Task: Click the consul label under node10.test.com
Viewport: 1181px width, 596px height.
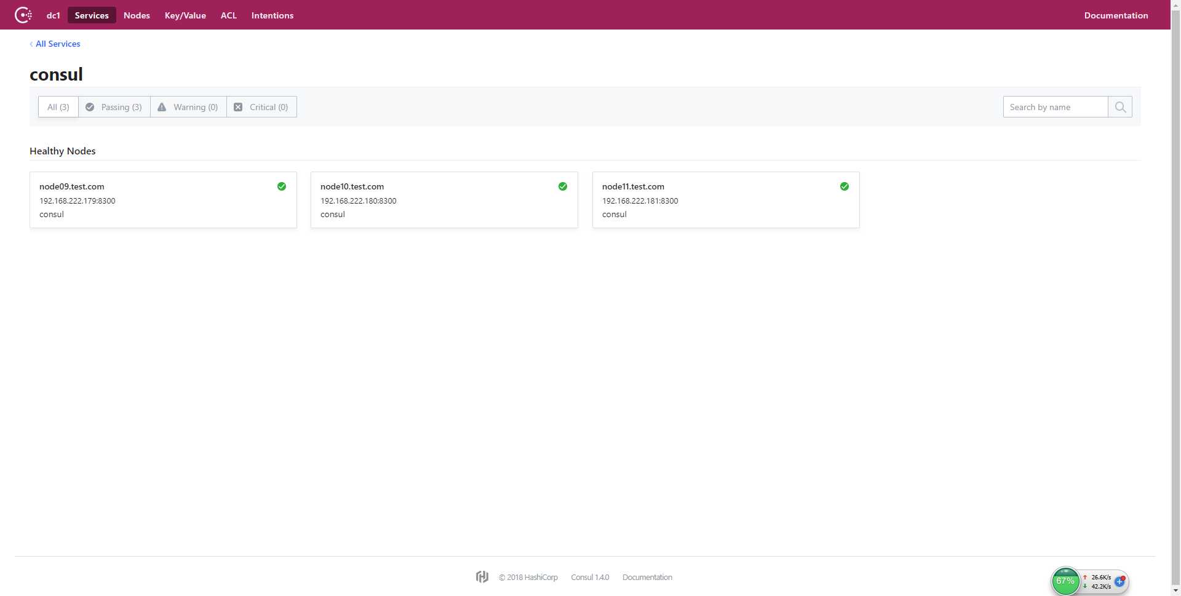Action: [x=333, y=215]
